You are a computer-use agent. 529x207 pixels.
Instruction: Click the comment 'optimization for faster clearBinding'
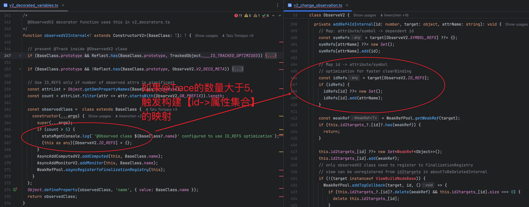(x=365, y=71)
